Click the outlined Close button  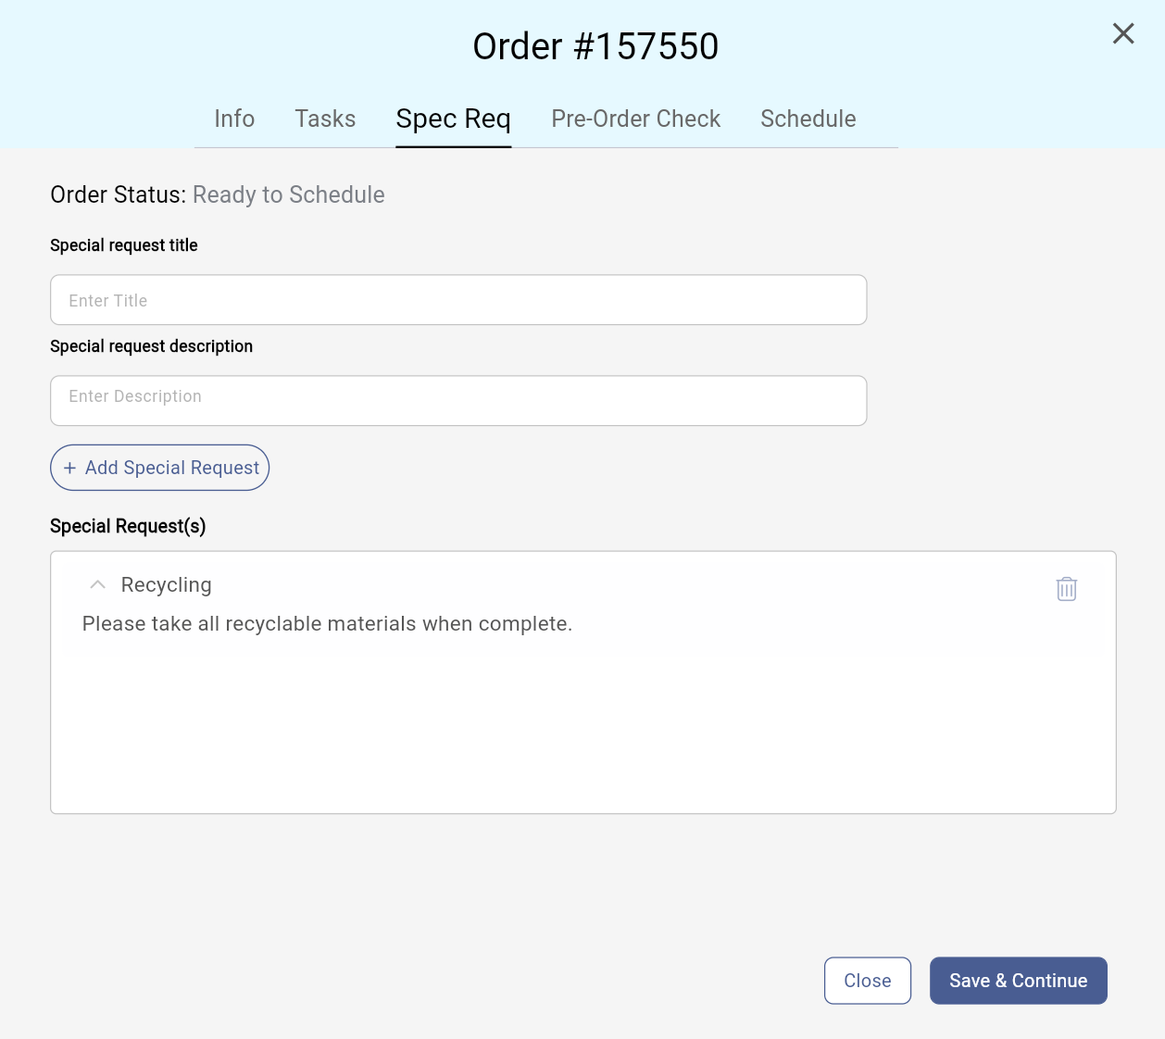click(868, 981)
